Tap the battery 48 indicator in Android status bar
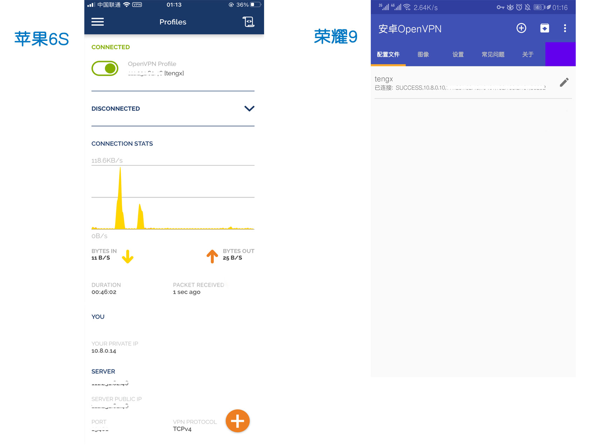595x446 pixels. (x=539, y=7)
